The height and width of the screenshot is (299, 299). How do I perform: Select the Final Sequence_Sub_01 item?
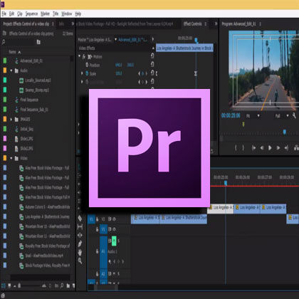(x=34, y=110)
